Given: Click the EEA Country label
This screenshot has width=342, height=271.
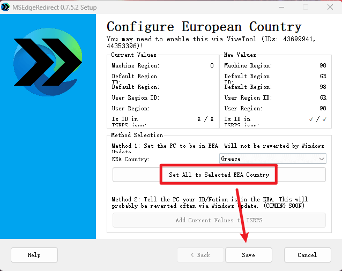Looking at the screenshot, I should pyautogui.click(x=130, y=159).
